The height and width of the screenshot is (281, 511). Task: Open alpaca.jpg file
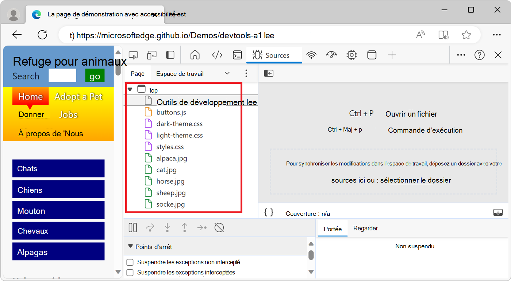(x=172, y=158)
